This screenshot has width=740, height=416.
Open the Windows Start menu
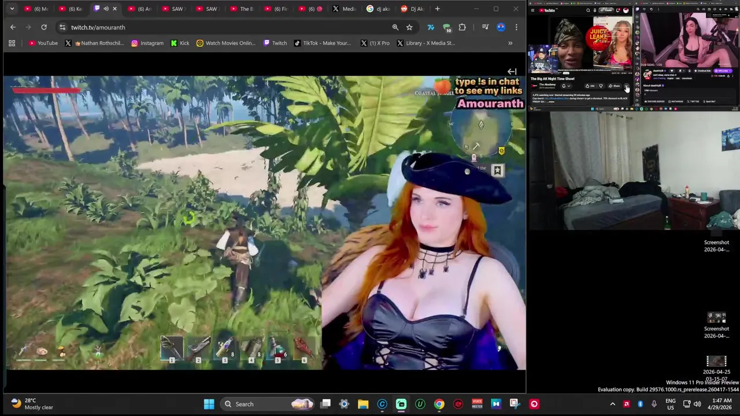(x=209, y=404)
